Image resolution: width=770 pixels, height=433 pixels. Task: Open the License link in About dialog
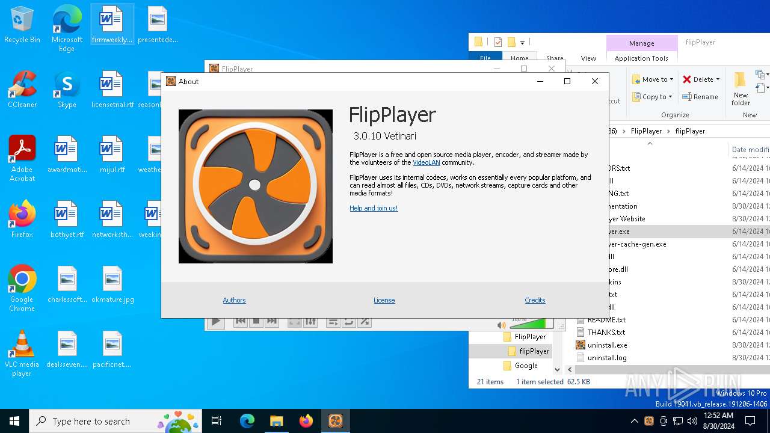[x=384, y=300]
